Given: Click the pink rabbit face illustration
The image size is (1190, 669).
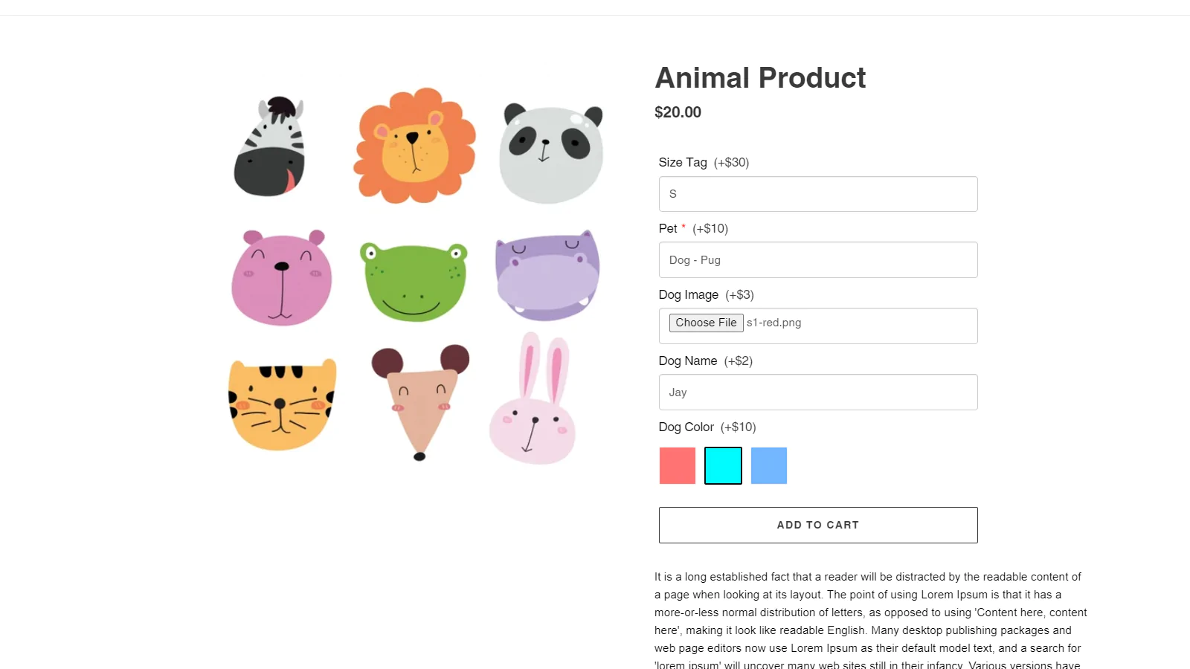Looking at the screenshot, I should point(533,398).
